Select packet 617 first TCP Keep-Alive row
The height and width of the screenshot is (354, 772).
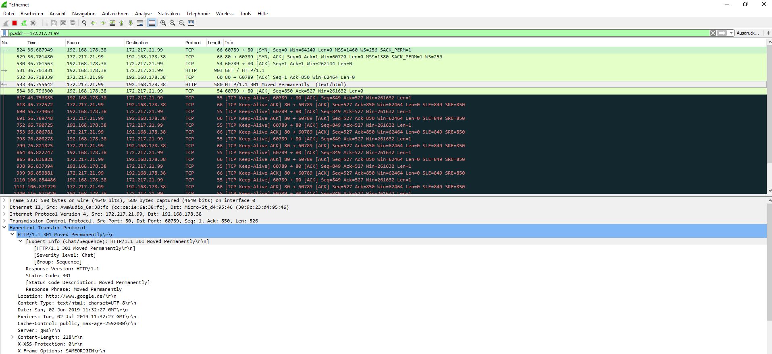pos(383,98)
